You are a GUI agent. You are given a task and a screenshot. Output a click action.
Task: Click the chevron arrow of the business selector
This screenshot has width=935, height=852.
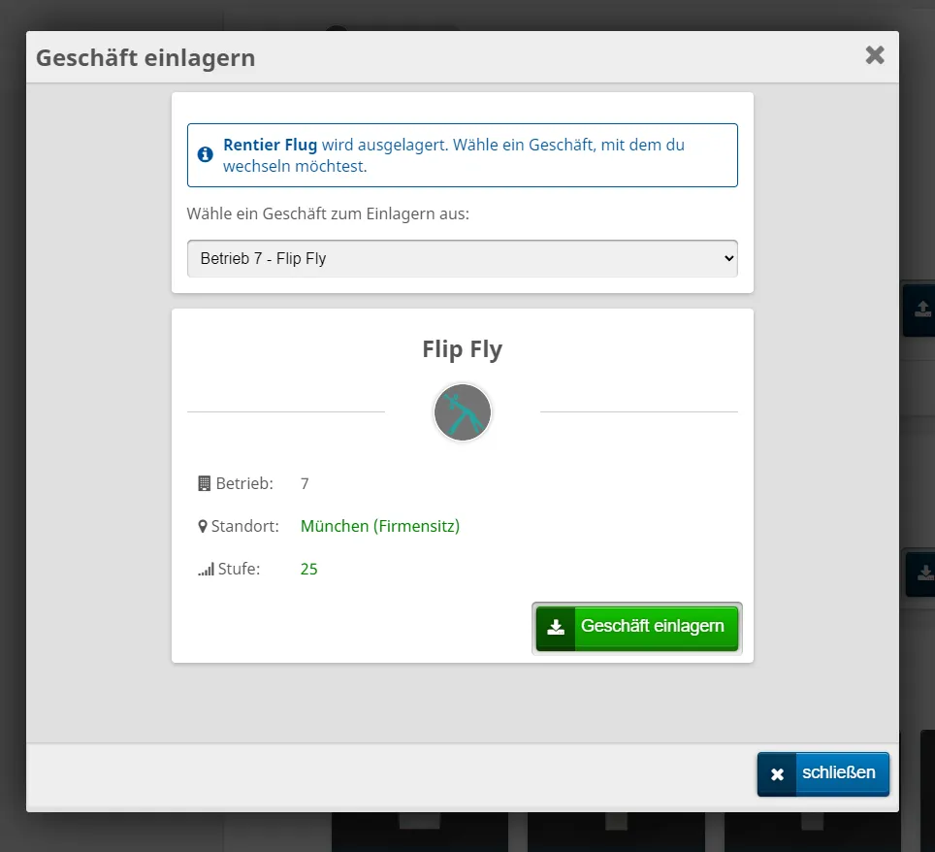tap(729, 259)
